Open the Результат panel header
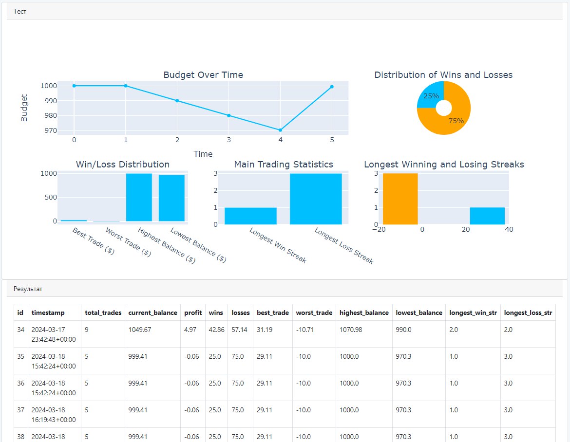The image size is (570, 442). 28,289
